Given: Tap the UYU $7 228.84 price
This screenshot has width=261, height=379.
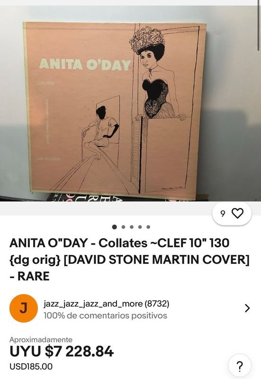Looking at the screenshot, I should tap(62, 352).
